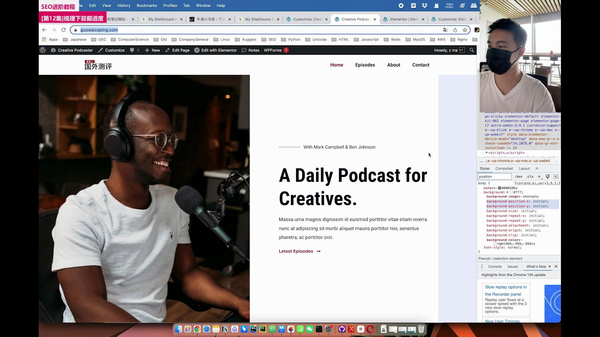The image size is (600, 337).
Task: Open the WordPress logo menu in admin bar
Action: tap(43, 50)
